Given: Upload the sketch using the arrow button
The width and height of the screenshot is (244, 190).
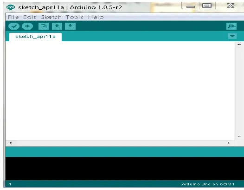Looking at the screenshot, I should coord(27,26).
